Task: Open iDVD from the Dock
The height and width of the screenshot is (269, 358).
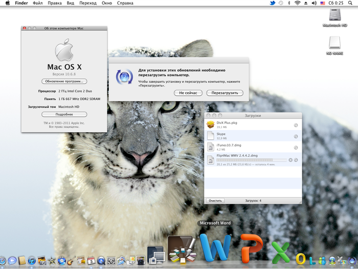Action: tap(62, 260)
